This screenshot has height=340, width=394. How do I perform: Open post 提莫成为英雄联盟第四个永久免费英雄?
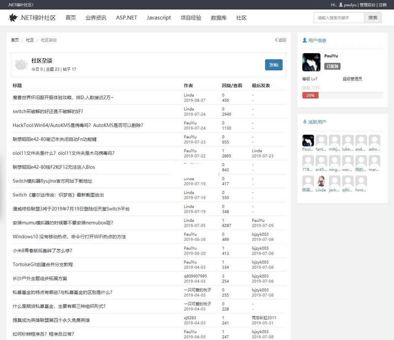click(x=51, y=320)
